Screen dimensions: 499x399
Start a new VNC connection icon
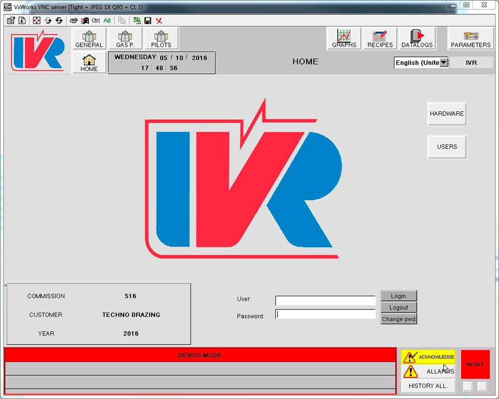click(x=137, y=20)
